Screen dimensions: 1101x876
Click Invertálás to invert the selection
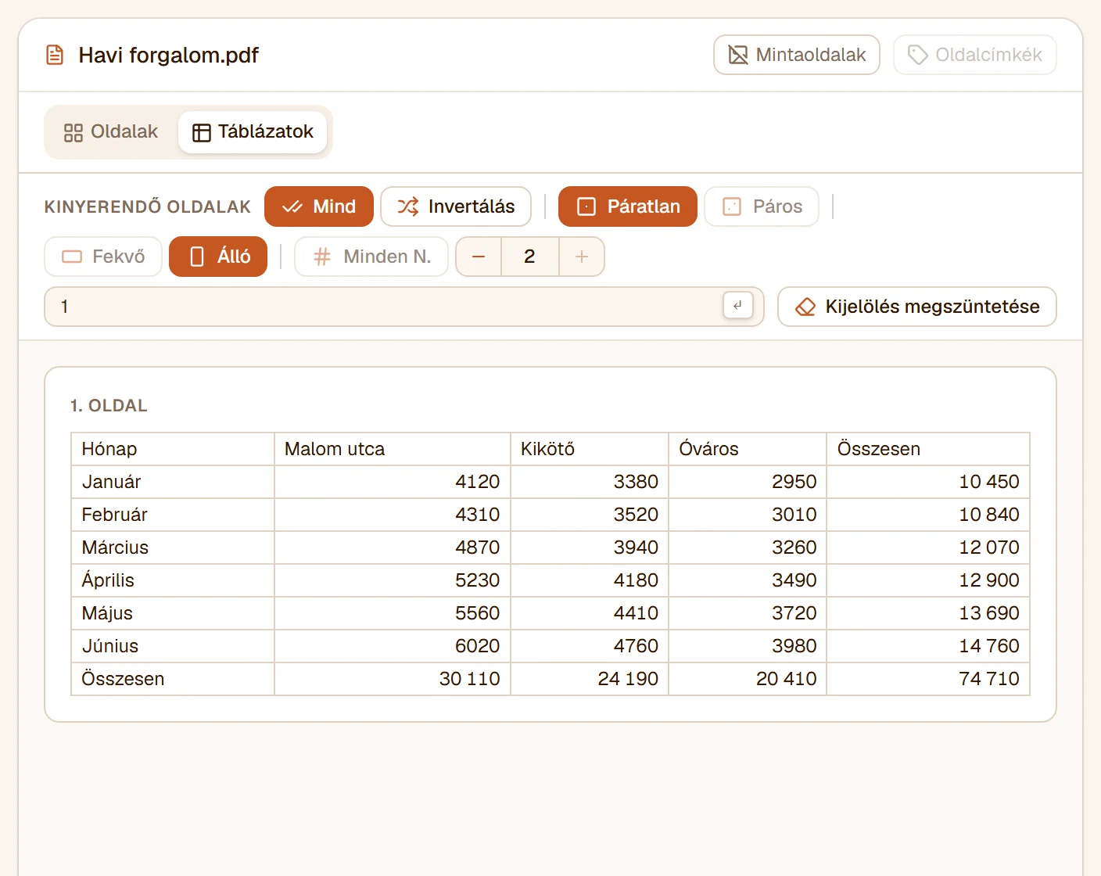click(x=456, y=206)
